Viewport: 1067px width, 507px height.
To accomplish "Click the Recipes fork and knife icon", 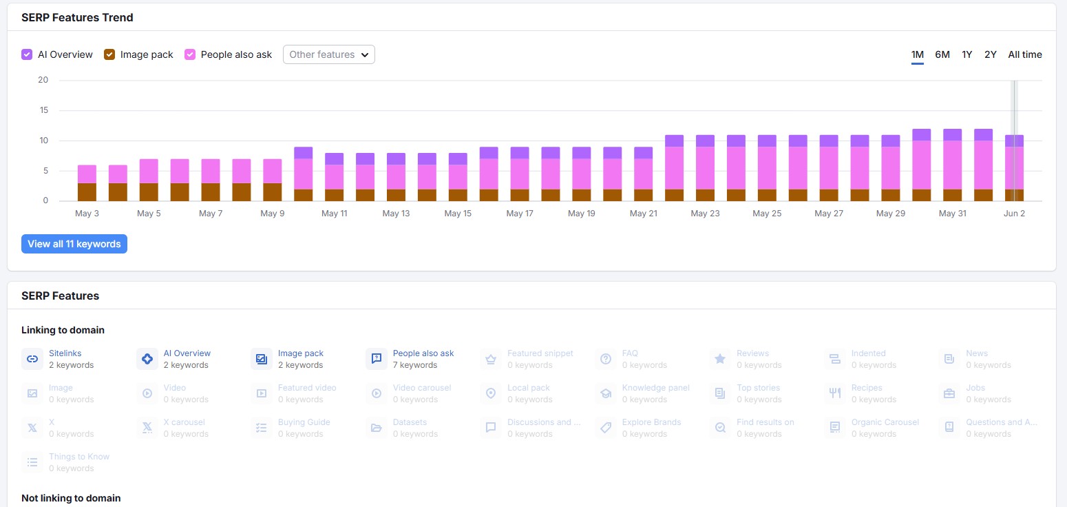I will 835,393.
